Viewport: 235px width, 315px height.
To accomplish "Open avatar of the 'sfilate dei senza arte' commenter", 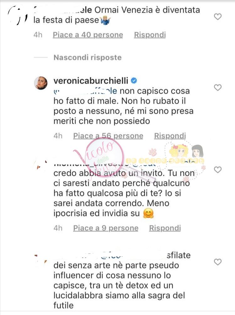I will coord(41,258).
